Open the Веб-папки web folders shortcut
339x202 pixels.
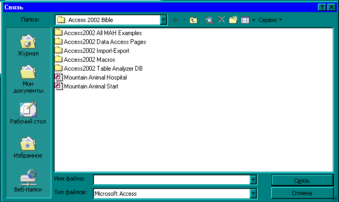point(28,181)
